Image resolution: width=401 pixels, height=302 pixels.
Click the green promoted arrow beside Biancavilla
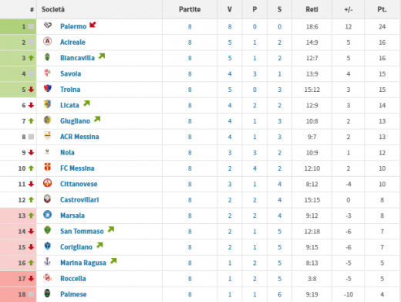(x=102, y=56)
